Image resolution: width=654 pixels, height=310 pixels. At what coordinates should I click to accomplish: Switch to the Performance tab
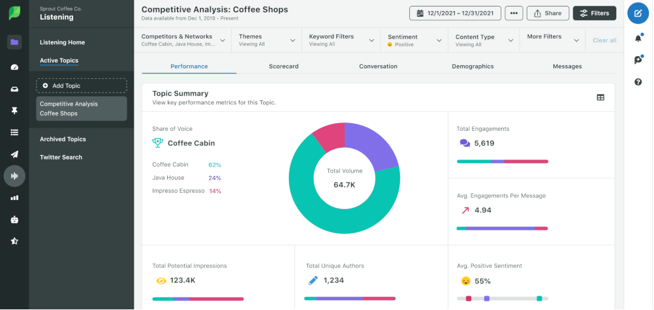[x=189, y=66]
